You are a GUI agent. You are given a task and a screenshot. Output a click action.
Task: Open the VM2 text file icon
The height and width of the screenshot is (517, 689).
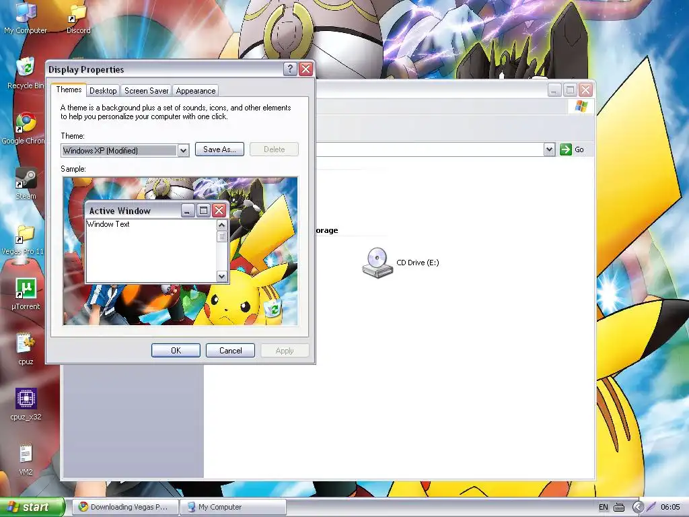tap(26, 459)
